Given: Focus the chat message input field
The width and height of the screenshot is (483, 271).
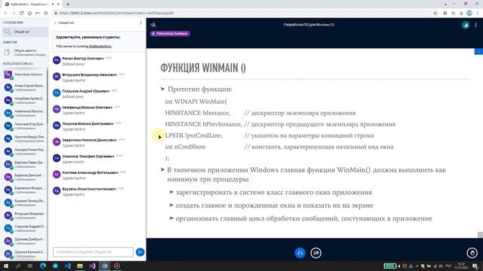Looking at the screenshot, I should click(93, 252).
